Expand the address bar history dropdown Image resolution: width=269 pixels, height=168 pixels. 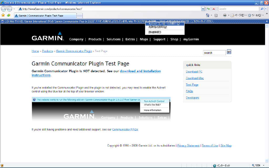point(203,9)
